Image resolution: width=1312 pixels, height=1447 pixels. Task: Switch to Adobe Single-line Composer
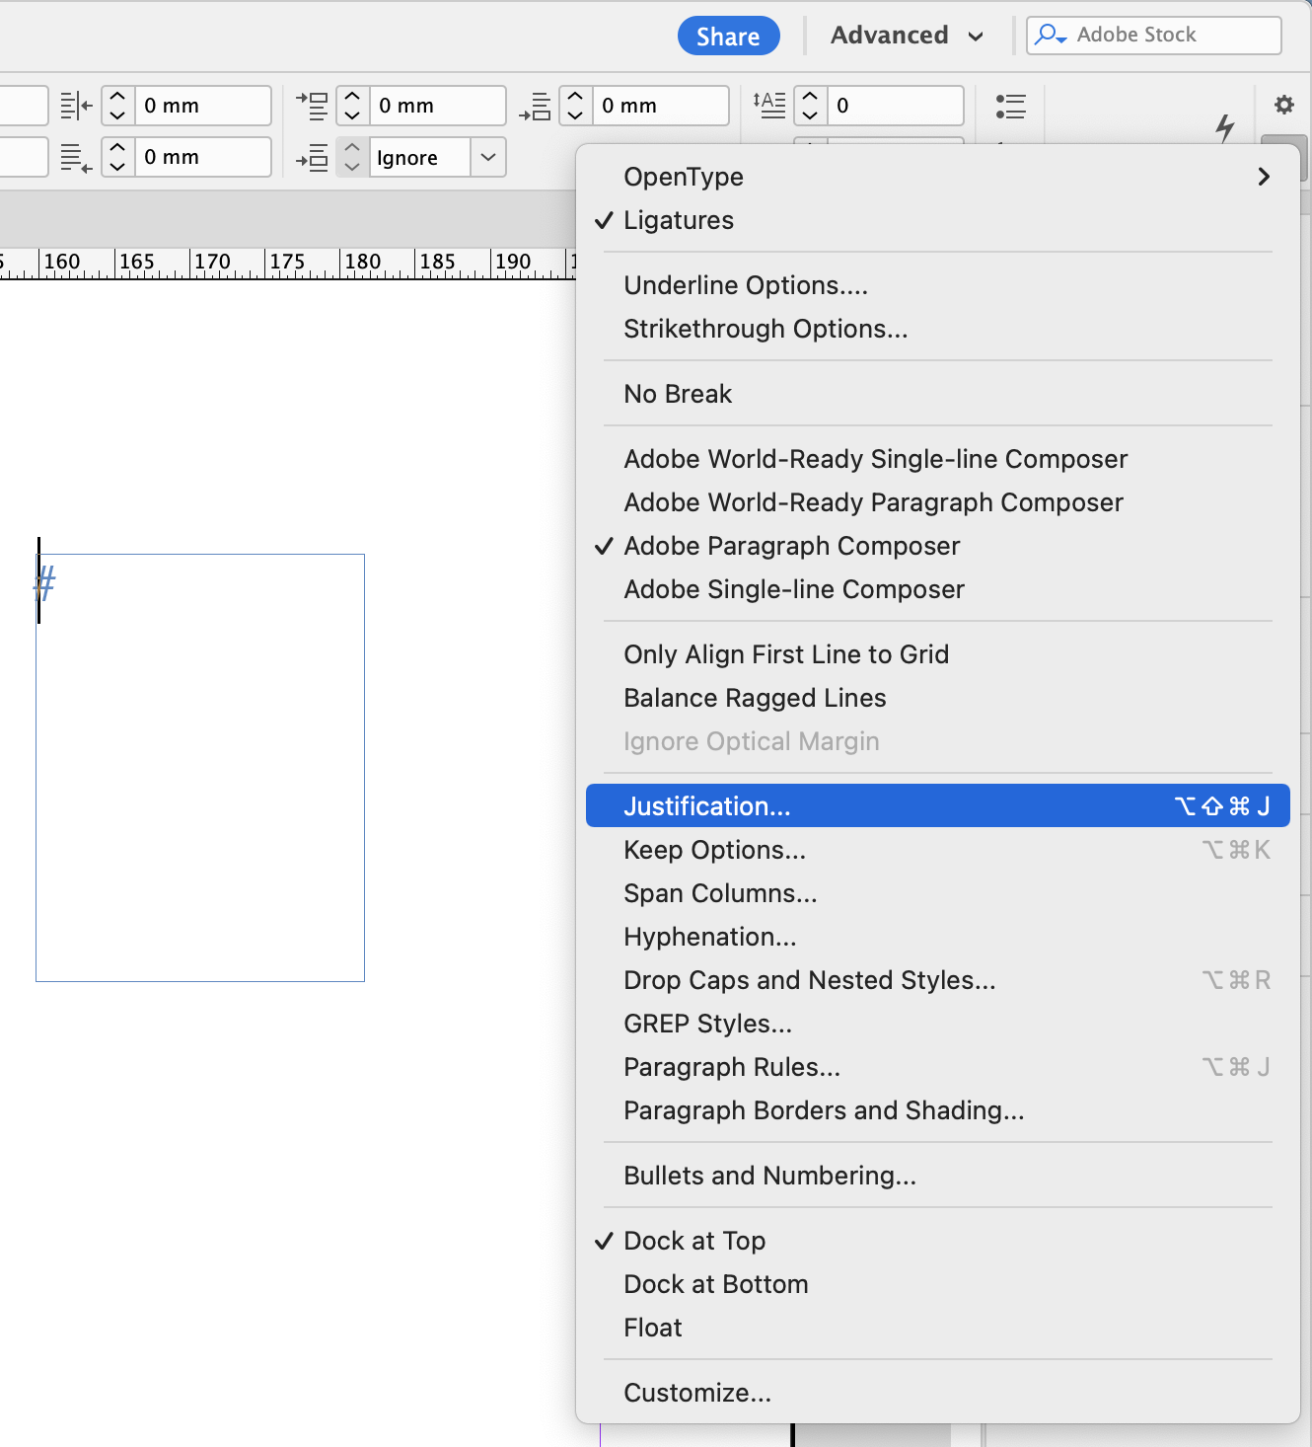tap(793, 589)
